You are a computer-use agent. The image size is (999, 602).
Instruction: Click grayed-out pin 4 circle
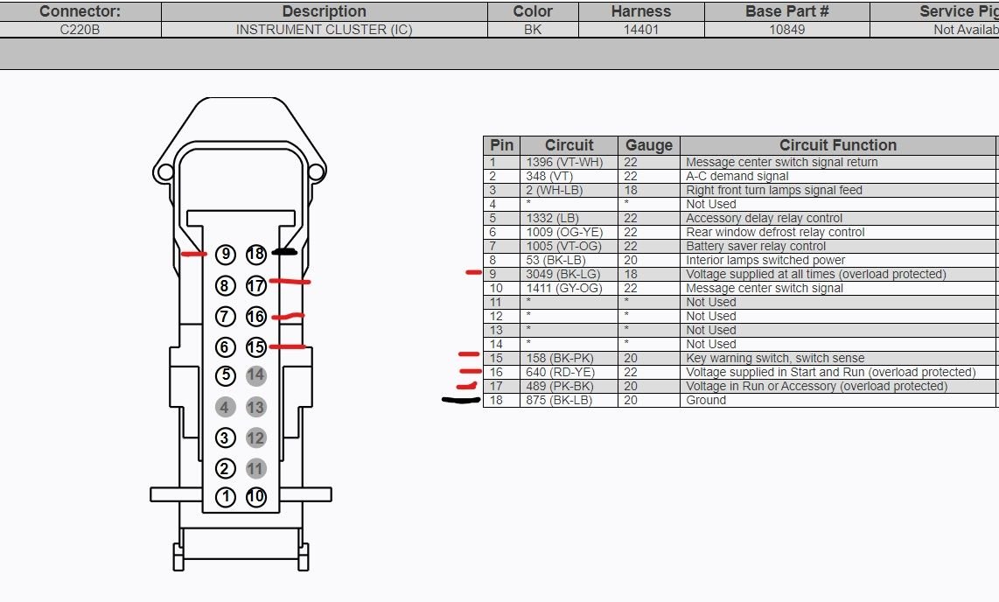pos(226,407)
